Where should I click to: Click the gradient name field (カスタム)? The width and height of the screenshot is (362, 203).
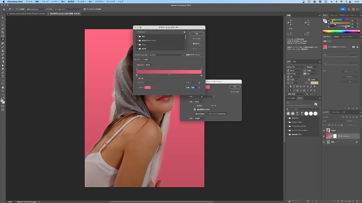165,54
